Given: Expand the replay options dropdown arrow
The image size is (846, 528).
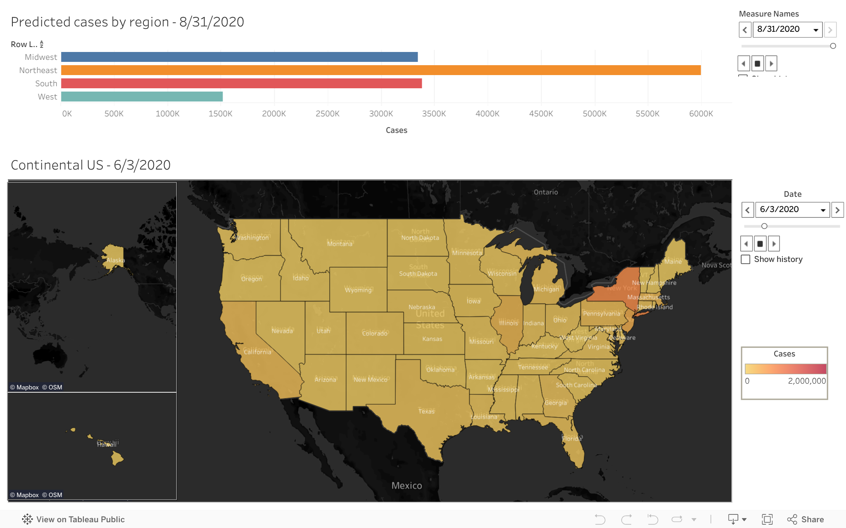Looking at the screenshot, I should (x=694, y=519).
